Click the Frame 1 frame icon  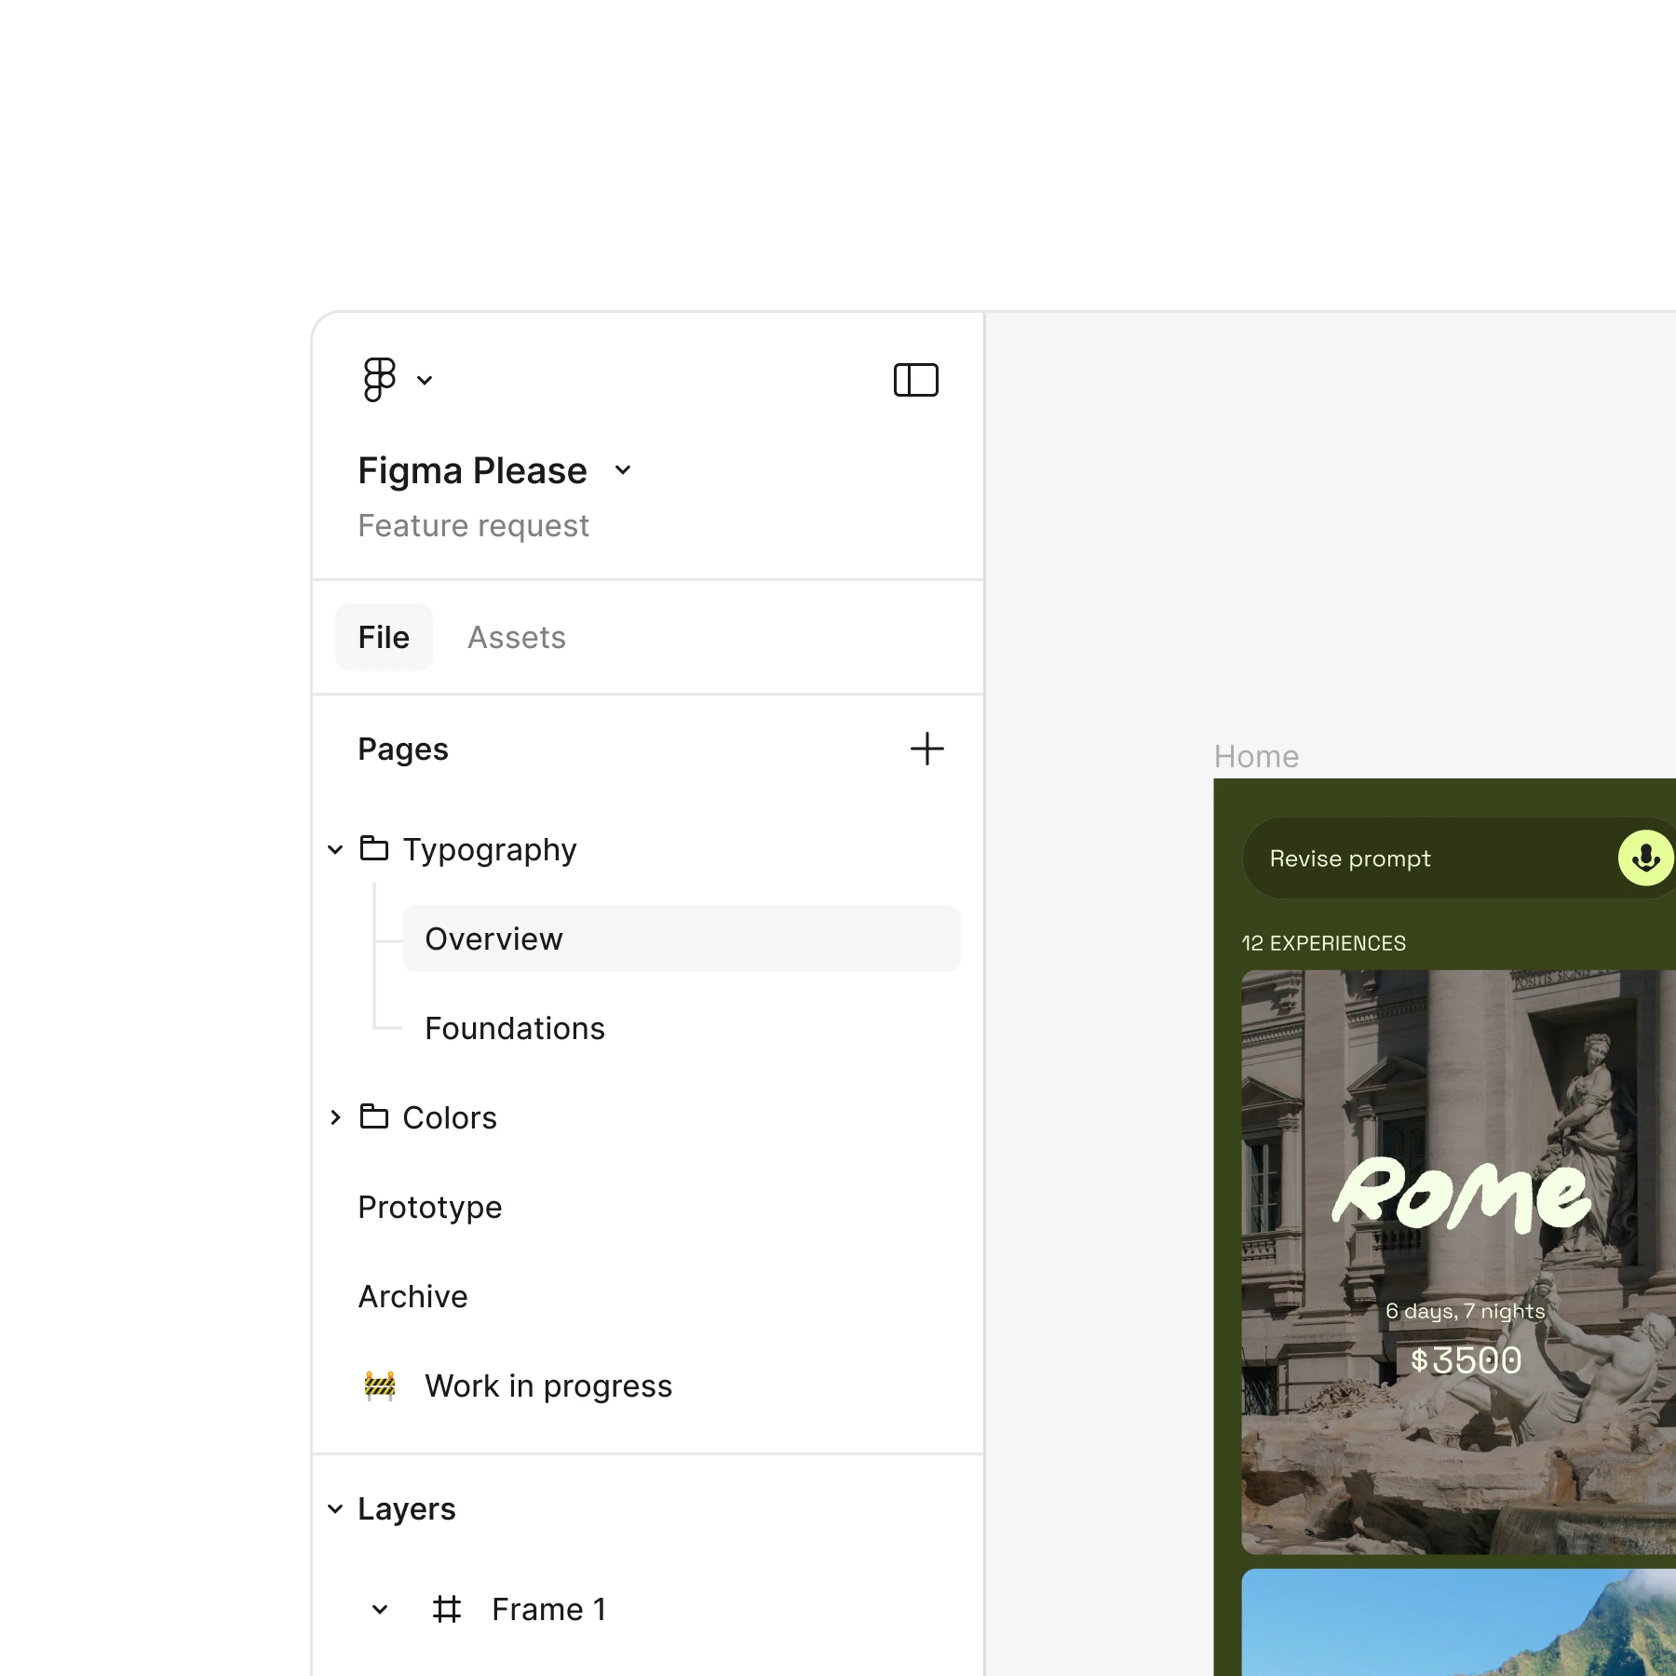click(447, 1609)
